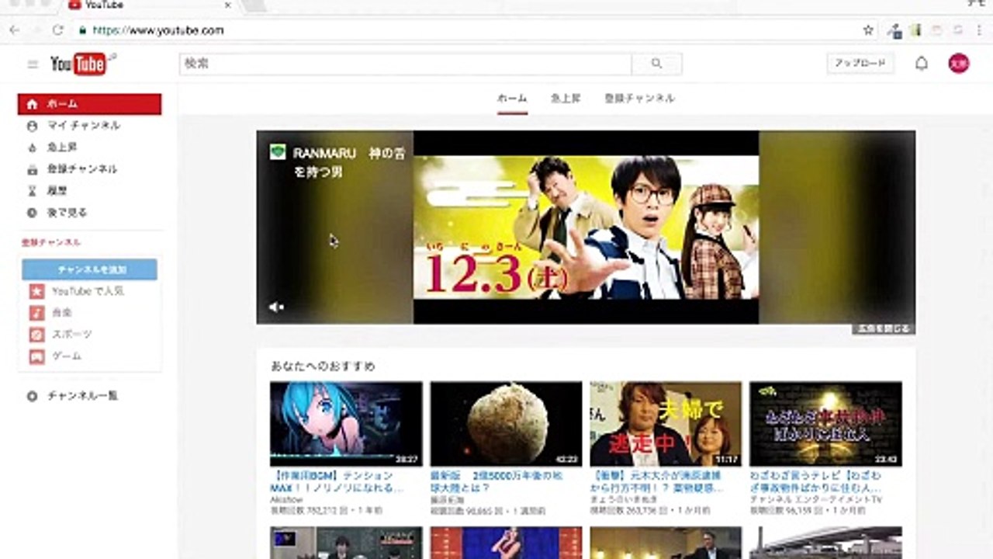Click the search magnifier button

click(x=656, y=64)
